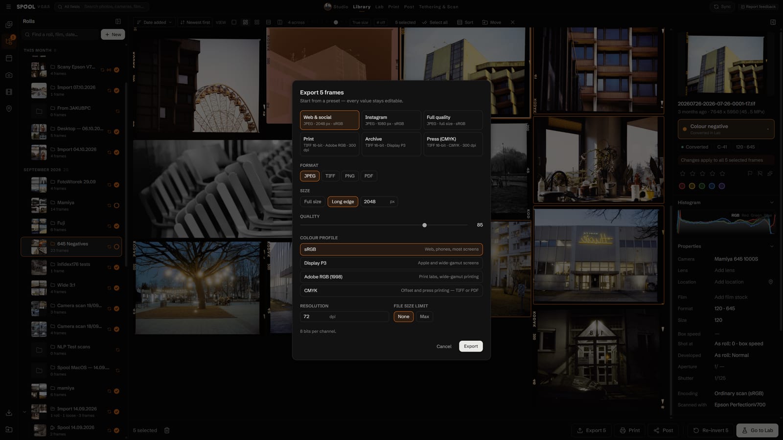The height and width of the screenshot is (440, 783).
Task: Click the first star rating icon
Action: point(682,174)
